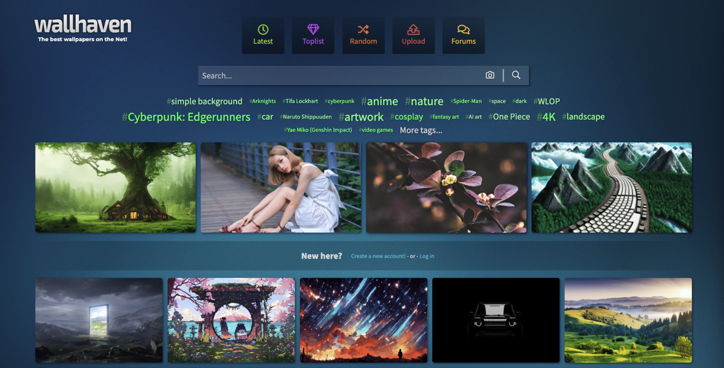Screen dimensions: 724x368
Task: Open the #simple background tag
Action: (x=205, y=101)
